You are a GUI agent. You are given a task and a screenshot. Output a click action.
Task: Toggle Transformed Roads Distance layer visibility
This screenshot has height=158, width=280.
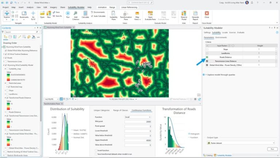(7, 98)
